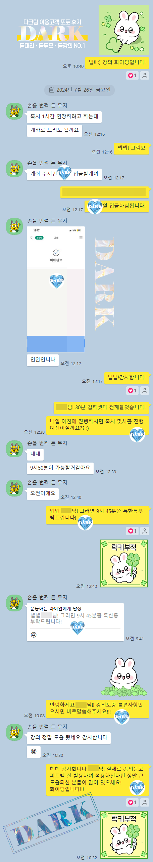
Task: Click the 2024년 7월 26일 금요일 date chip
Action: [x=80, y=90]
